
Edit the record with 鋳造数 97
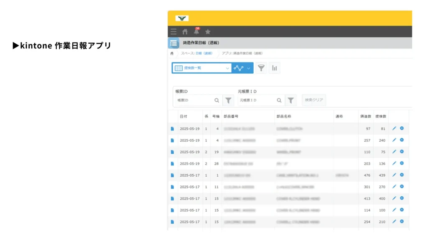394,128
